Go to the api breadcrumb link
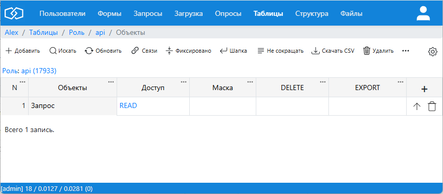 pos(100,33)
